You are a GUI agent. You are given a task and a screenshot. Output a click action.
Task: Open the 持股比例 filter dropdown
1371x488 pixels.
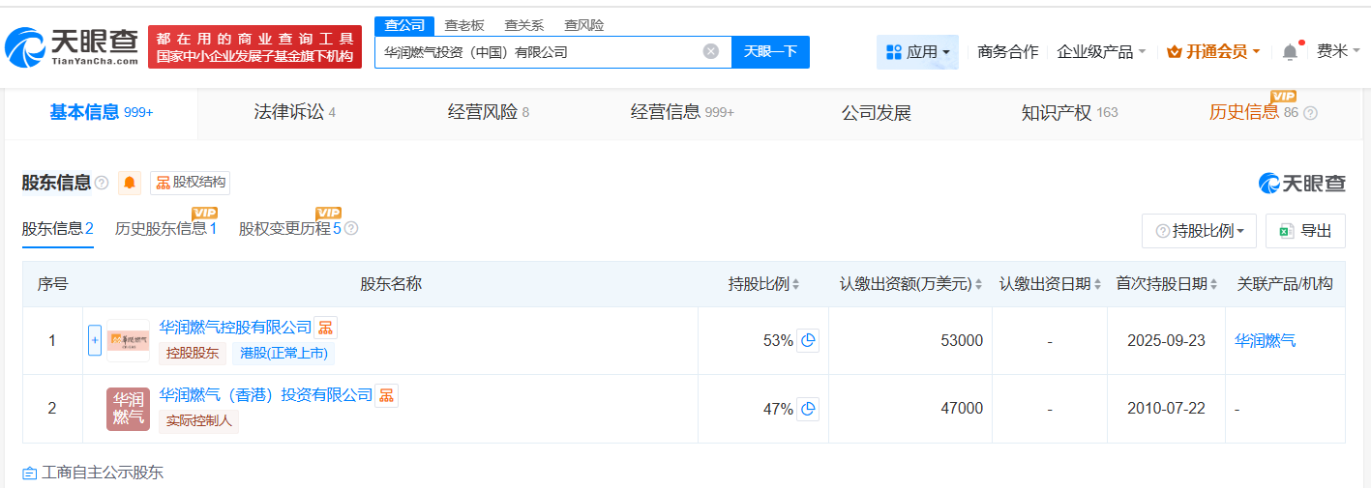[1199, 231]
